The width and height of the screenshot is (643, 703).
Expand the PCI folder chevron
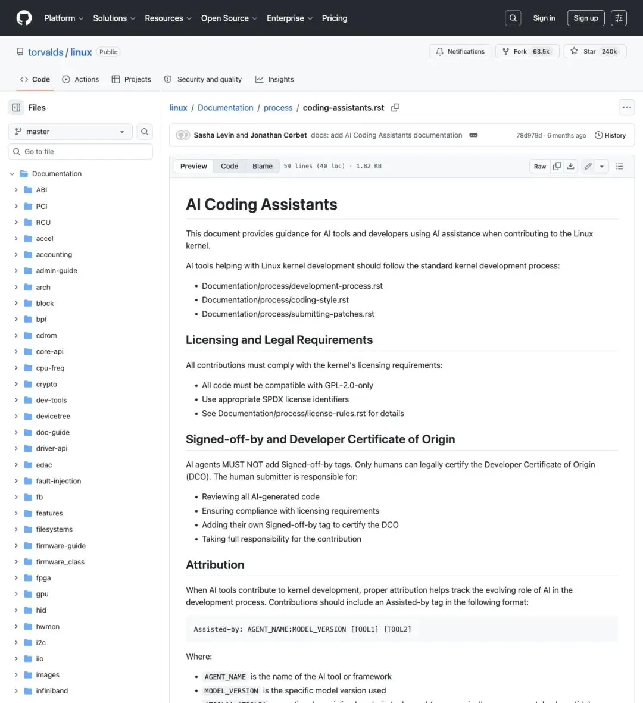click(x=16, y=206)
